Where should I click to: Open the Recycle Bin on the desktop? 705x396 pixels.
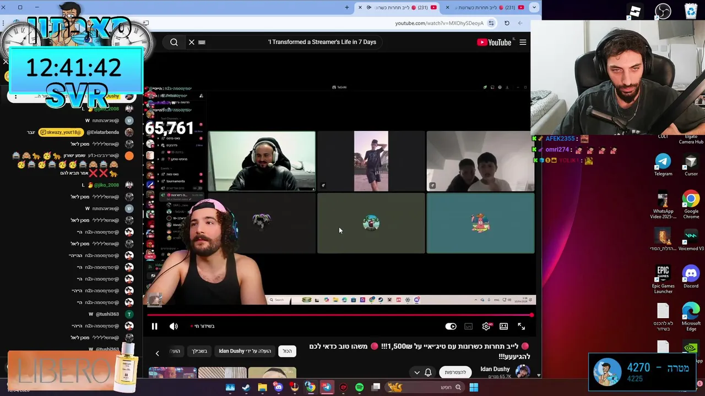pos(691,11)
